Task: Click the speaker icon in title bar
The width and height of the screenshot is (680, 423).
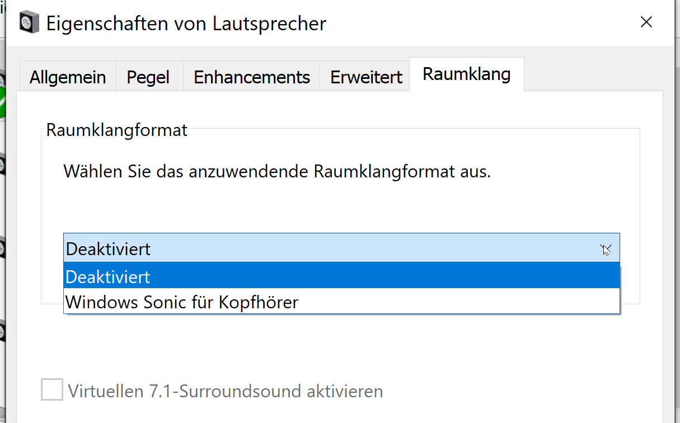Action: coord(29,23)
